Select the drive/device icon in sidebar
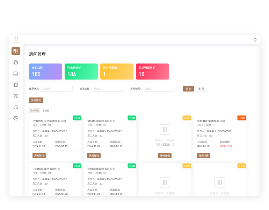Image resolution: width=269 pixels, height=210 pixels. tap(16, 73)
